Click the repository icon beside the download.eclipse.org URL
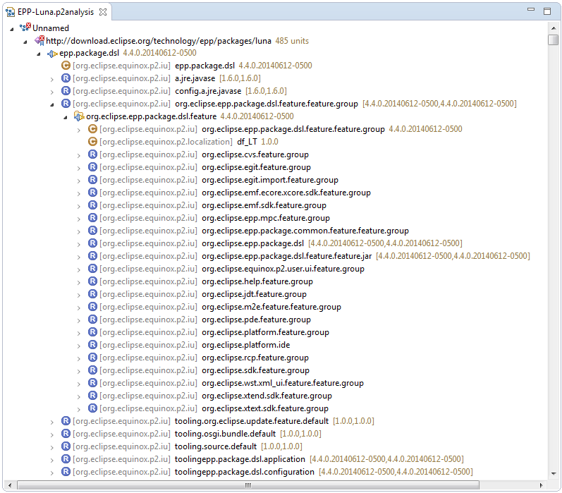This screenshot has width=562, height=493. point(39,40)
